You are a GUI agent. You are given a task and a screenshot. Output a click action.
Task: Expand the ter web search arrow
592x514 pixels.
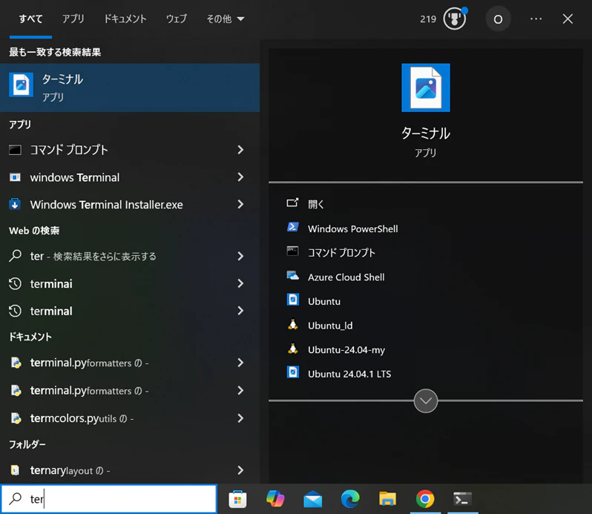(240, 256)
